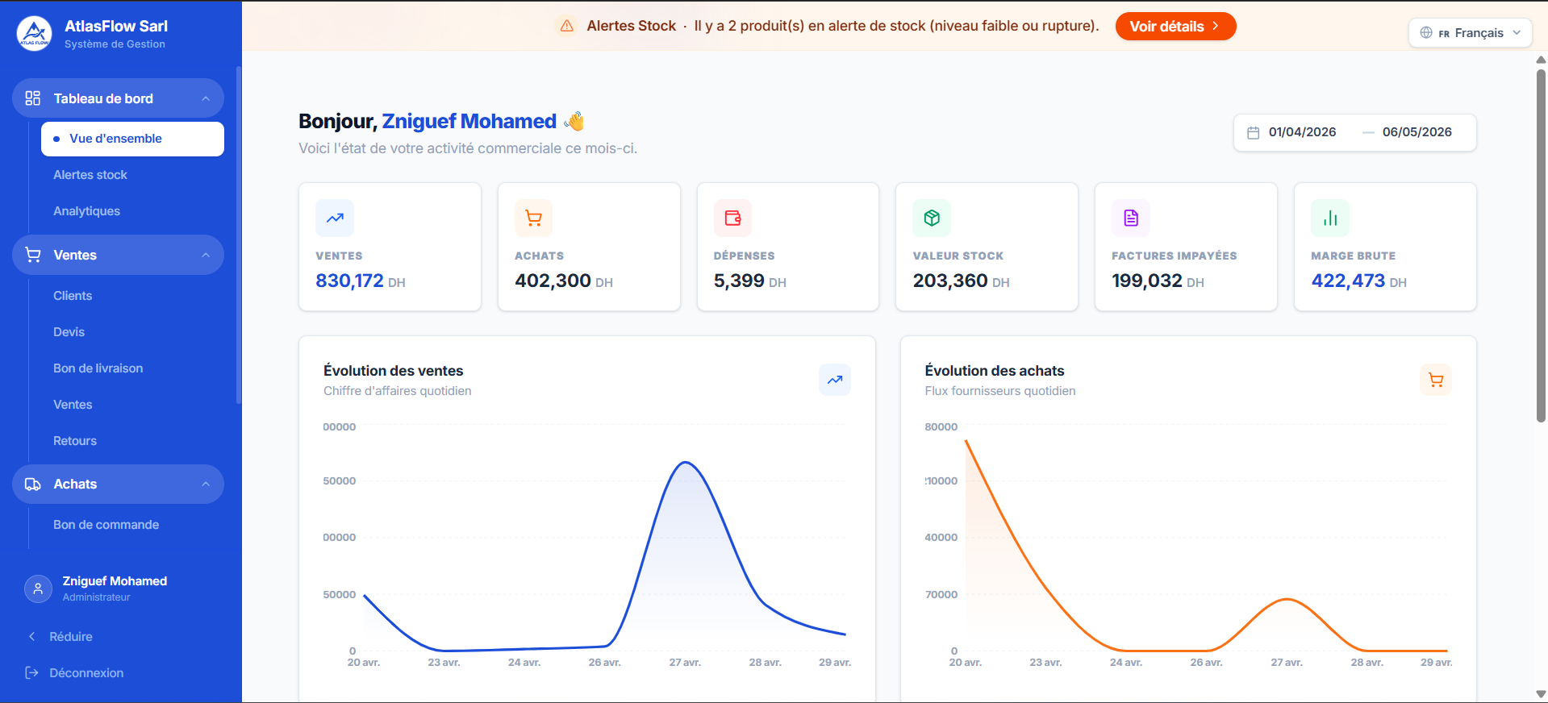Click Déconnexion to log out
Image resolution: width=1548 pixels, height=703 pixels.
(x=86, y=673)
